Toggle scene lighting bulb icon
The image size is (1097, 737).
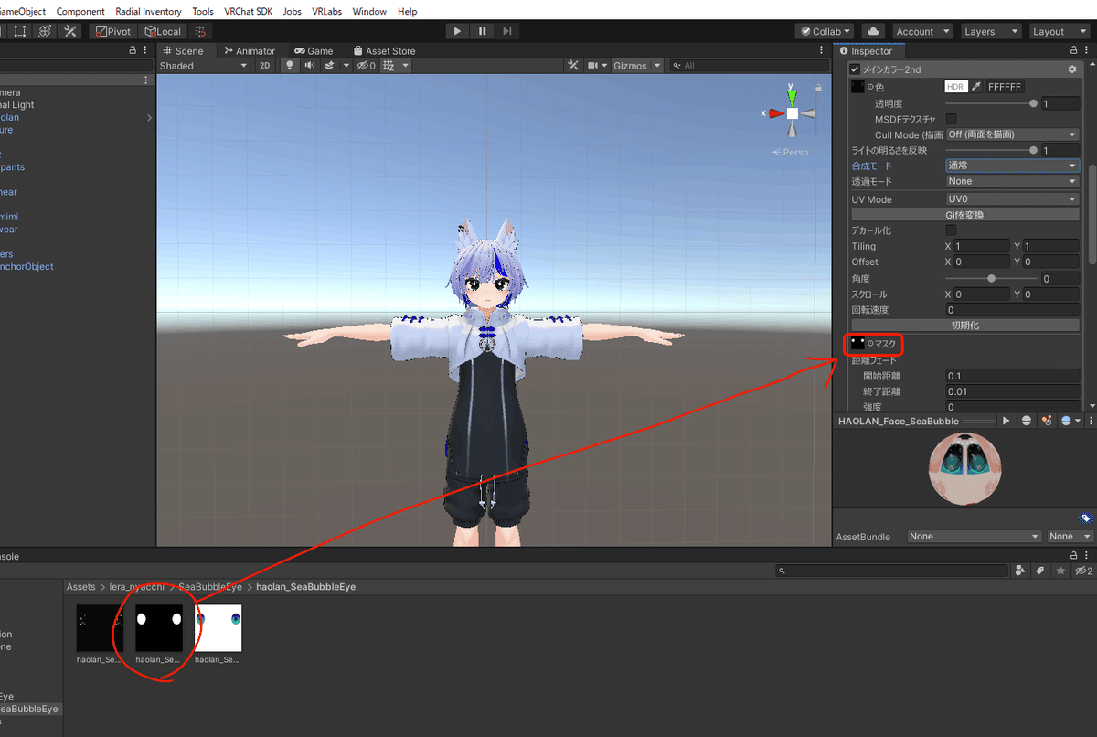pyautogui.click(x=291, y=66)
